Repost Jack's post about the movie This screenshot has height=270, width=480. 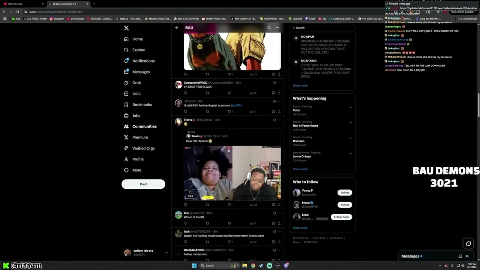click(207, 242)
